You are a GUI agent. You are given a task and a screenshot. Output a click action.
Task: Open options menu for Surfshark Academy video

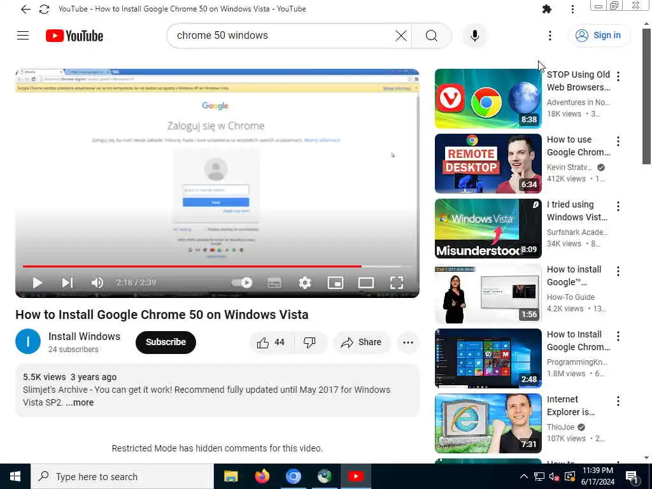click(618, 206)
